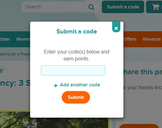Click the Preparing for a Pregnancy breadcrumb

click(x=15, y=54)
